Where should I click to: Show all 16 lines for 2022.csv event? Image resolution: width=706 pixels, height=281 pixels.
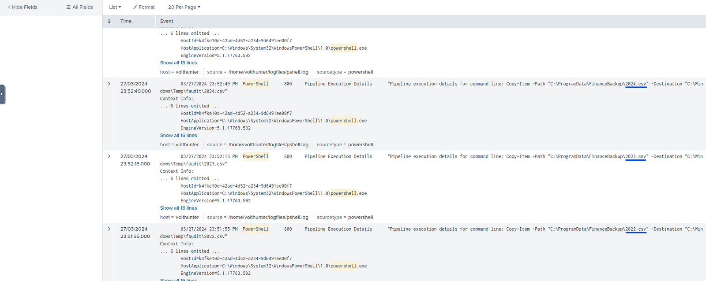pos(179,279)
